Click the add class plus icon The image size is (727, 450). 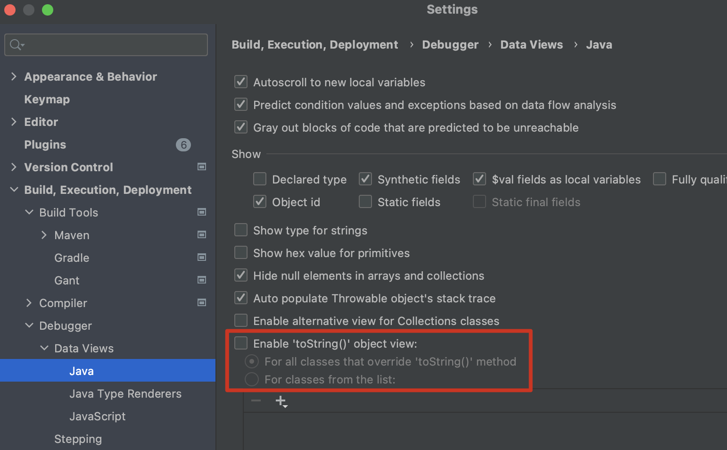coord(281,401)
